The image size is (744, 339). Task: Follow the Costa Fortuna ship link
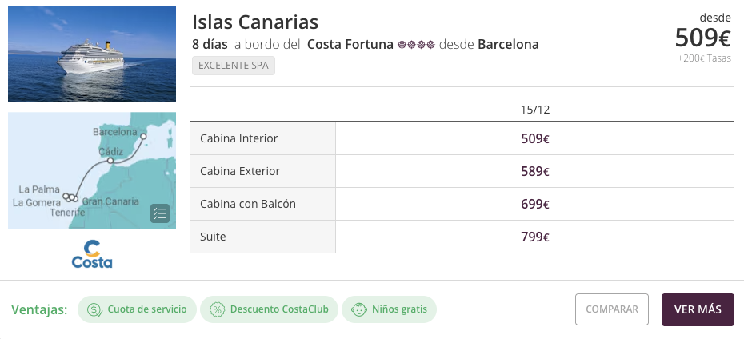click(x=350, y=45)
